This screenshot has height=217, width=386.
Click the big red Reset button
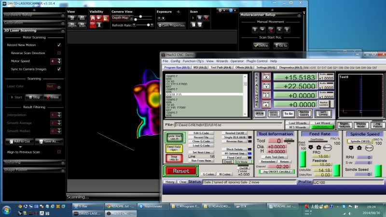pyautogui.click(x=181, y=171)
